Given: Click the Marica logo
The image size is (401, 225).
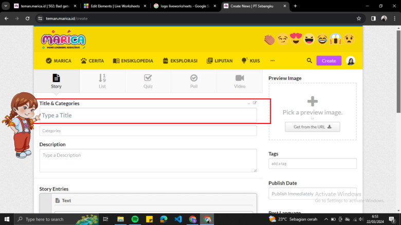Looking at the screenshot, I should pyautogui.click(x=63, y=40).
